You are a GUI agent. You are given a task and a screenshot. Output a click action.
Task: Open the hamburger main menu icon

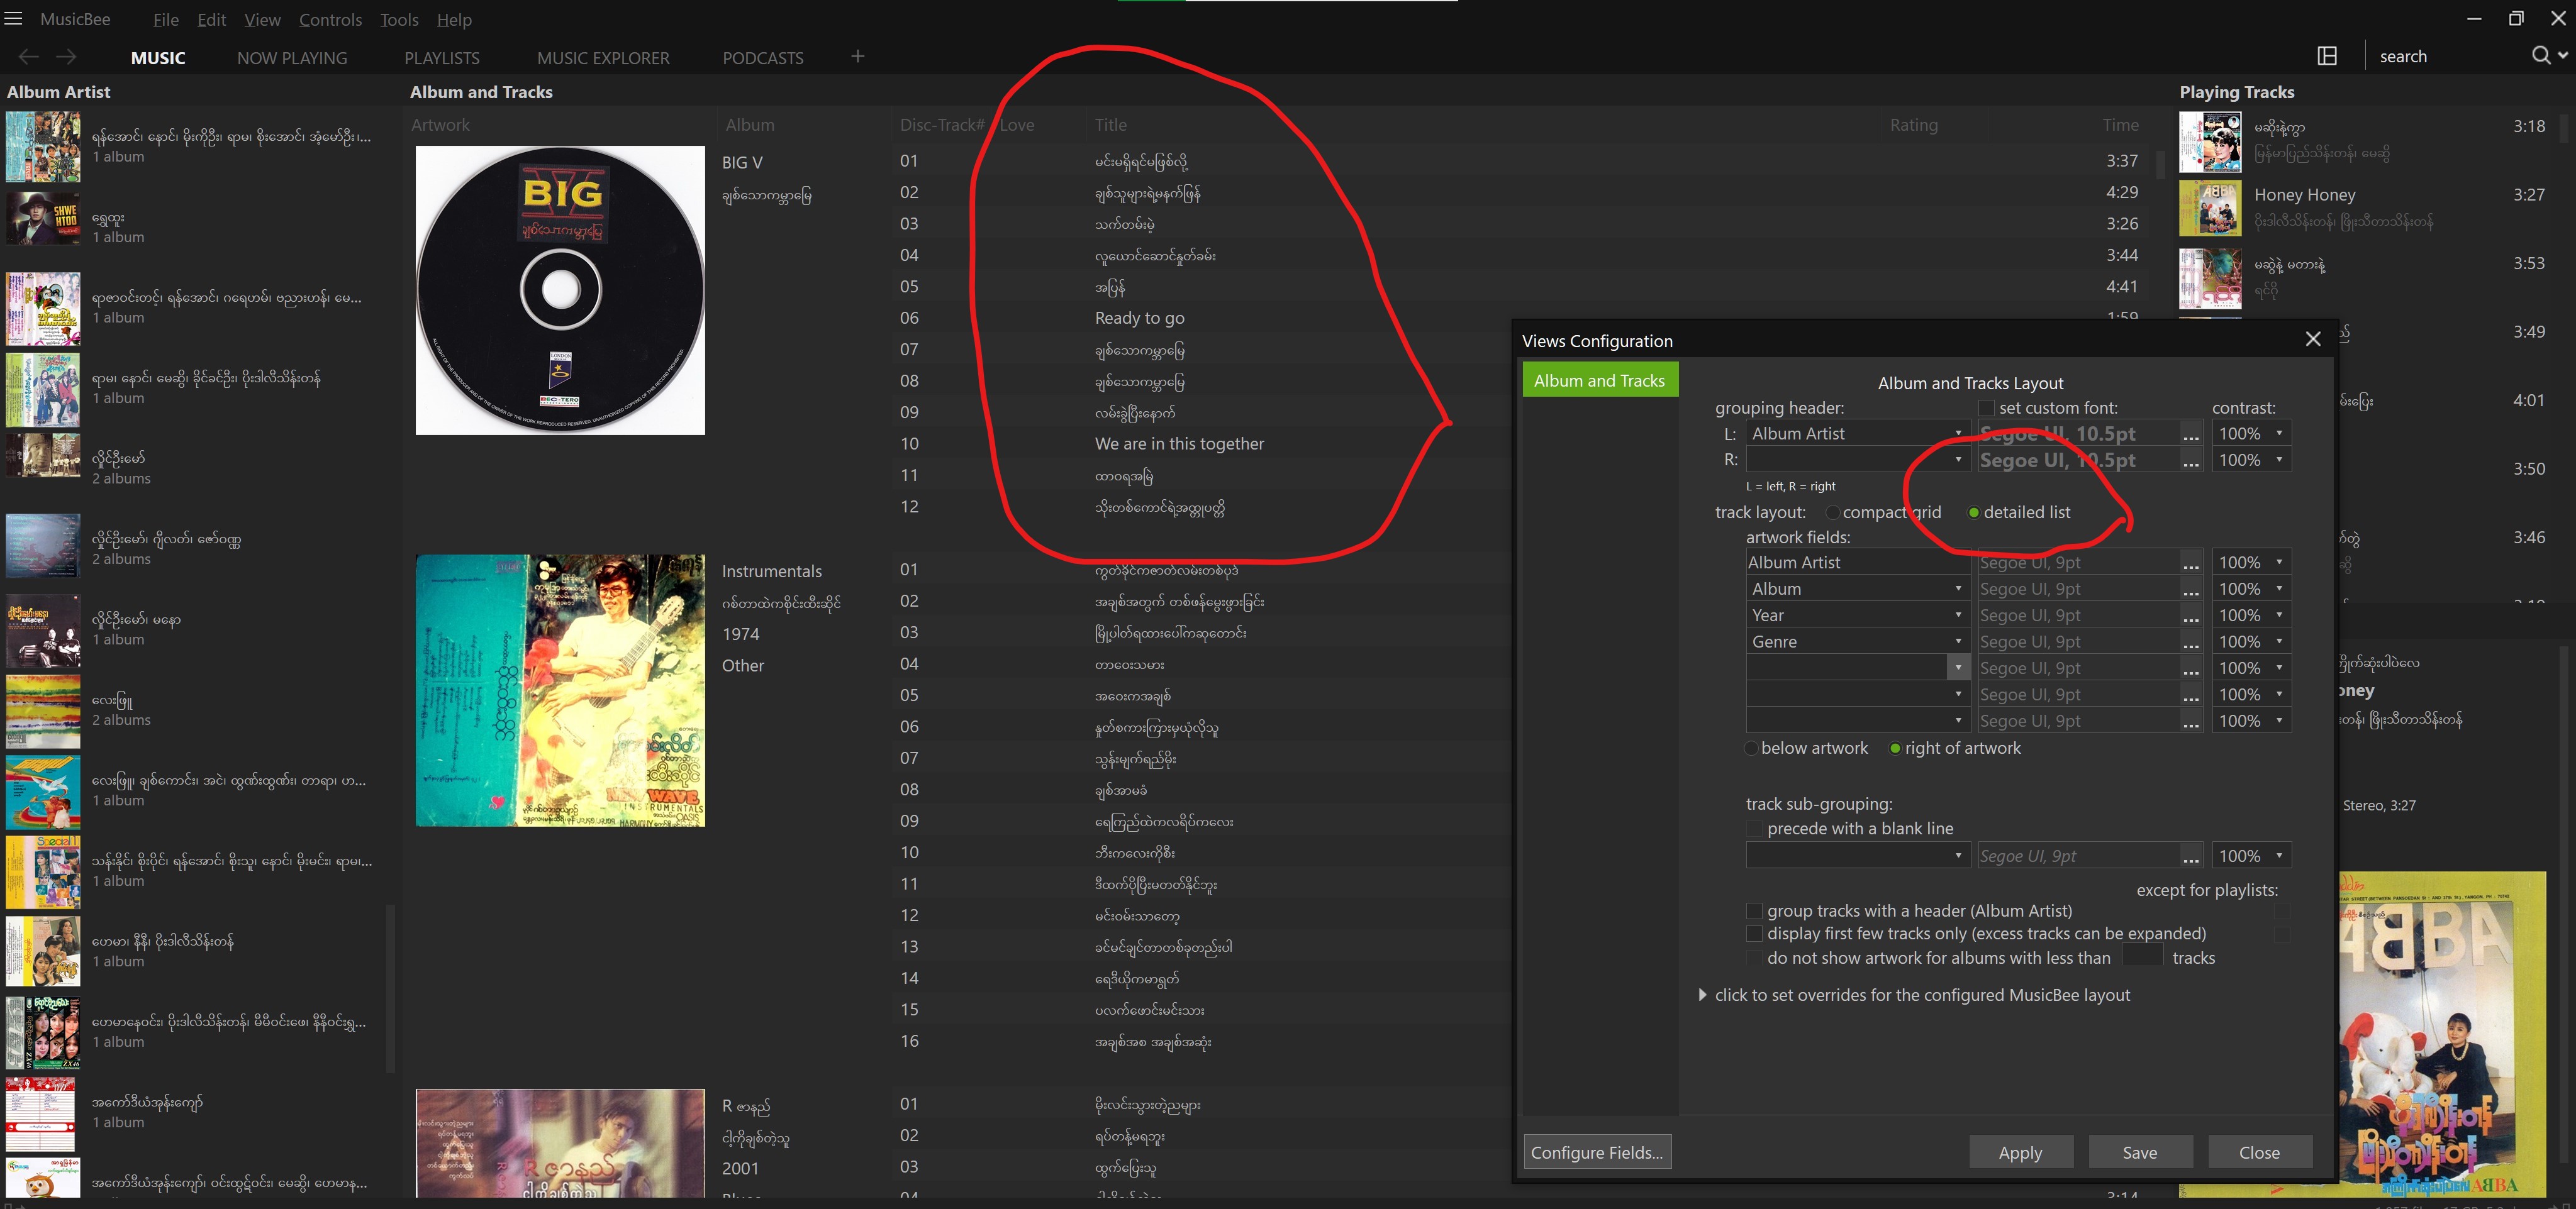coord(13,19)
